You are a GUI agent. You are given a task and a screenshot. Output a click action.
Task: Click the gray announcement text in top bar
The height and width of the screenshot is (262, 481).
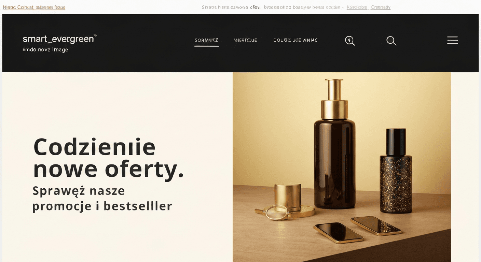[x=273, y=7]
